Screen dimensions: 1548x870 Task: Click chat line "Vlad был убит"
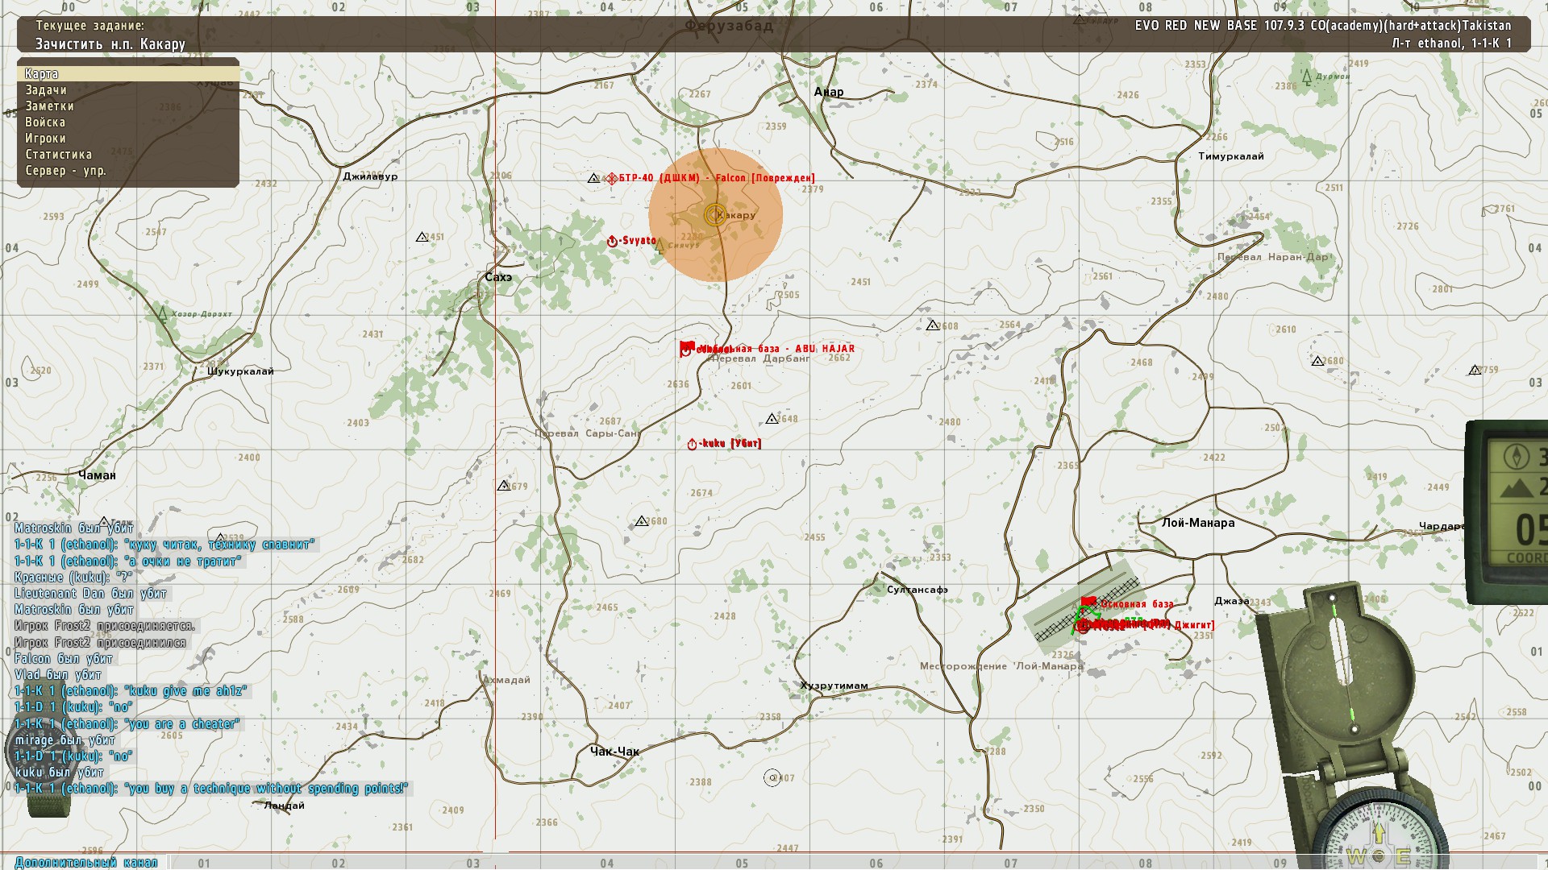58,675
